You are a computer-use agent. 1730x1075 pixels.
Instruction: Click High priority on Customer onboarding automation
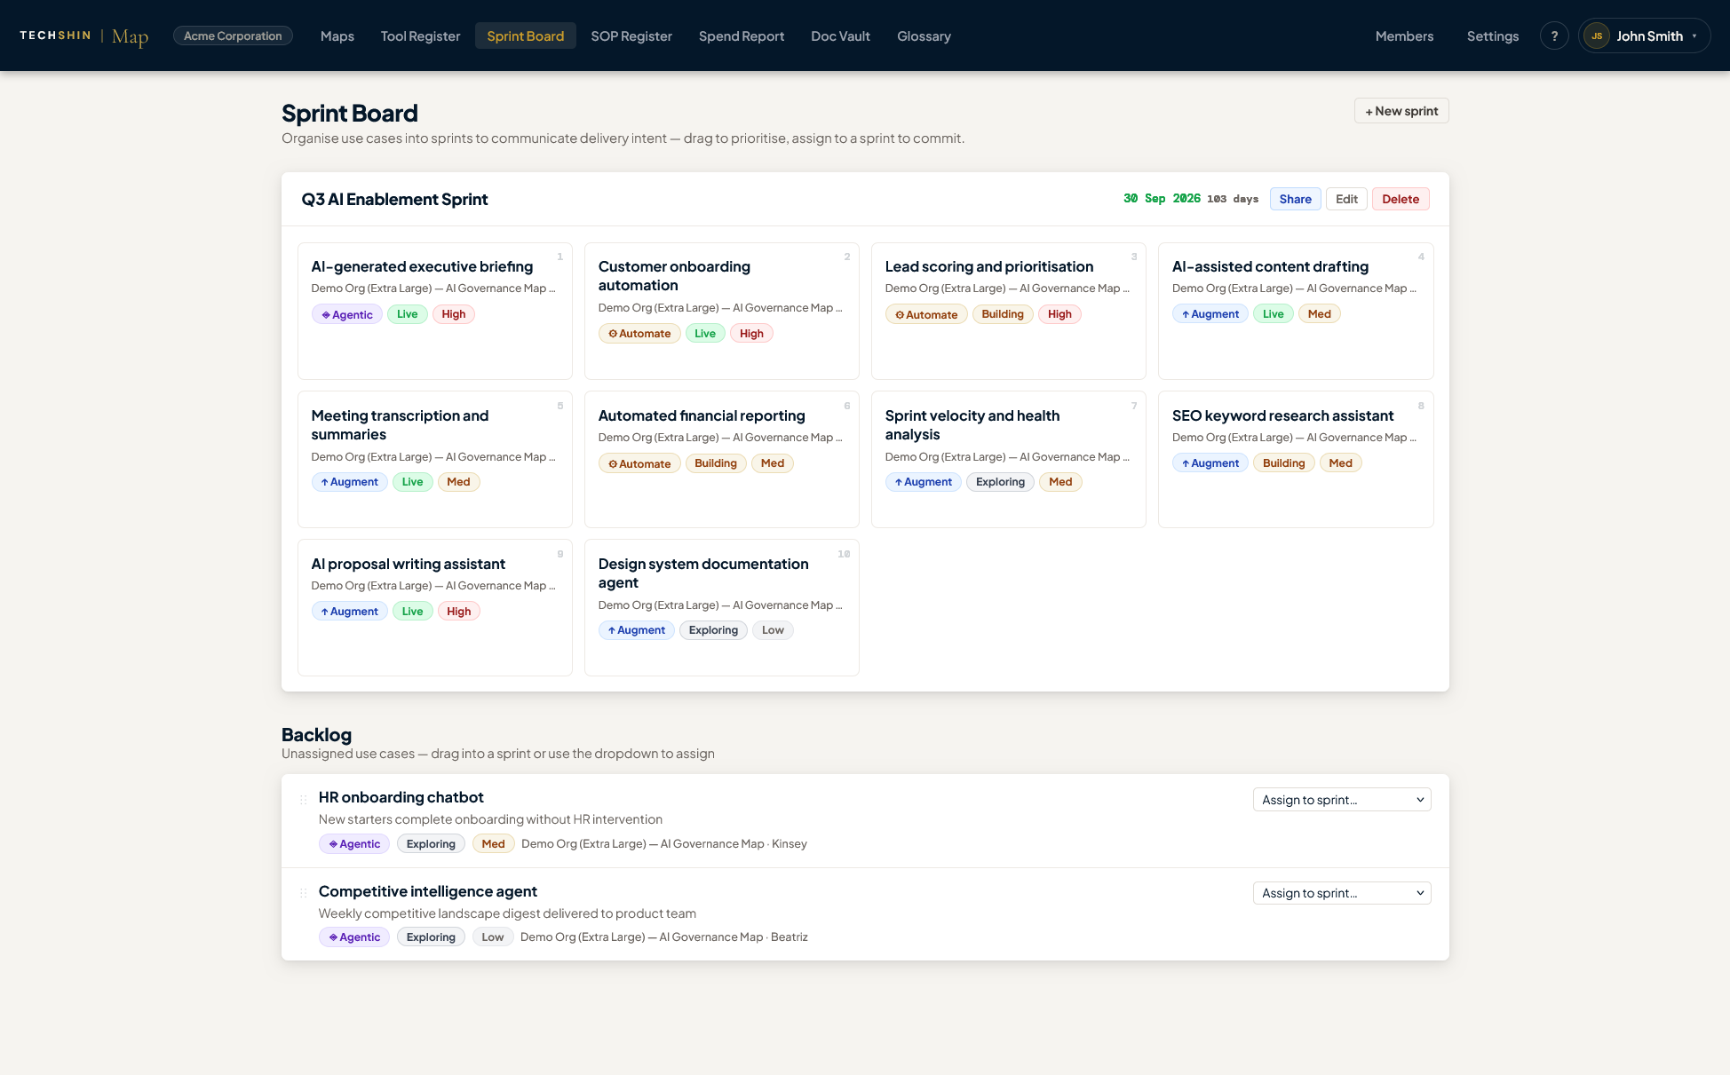751,334
